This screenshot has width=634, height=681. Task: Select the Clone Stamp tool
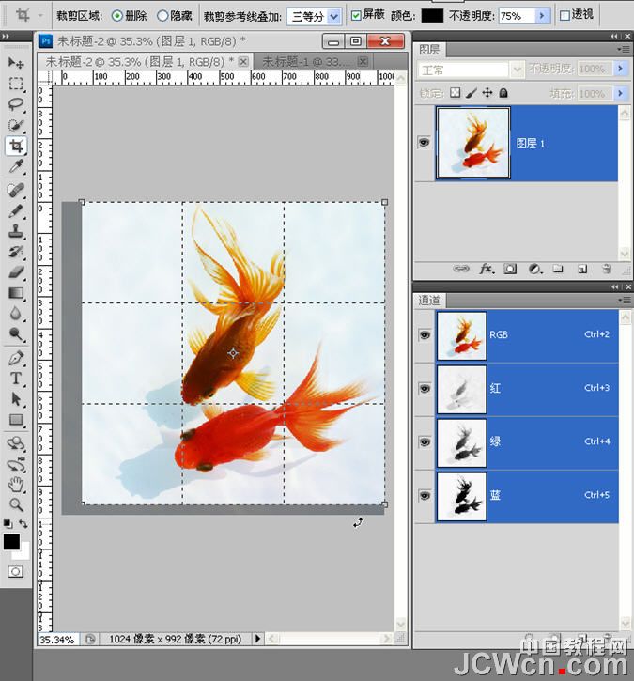(x=16, y=231)
